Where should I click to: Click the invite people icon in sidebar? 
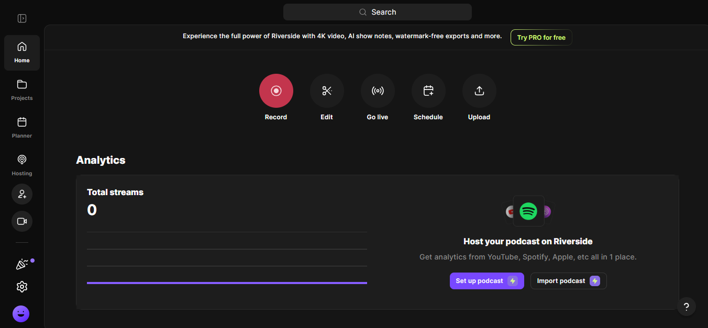point(22,194)
